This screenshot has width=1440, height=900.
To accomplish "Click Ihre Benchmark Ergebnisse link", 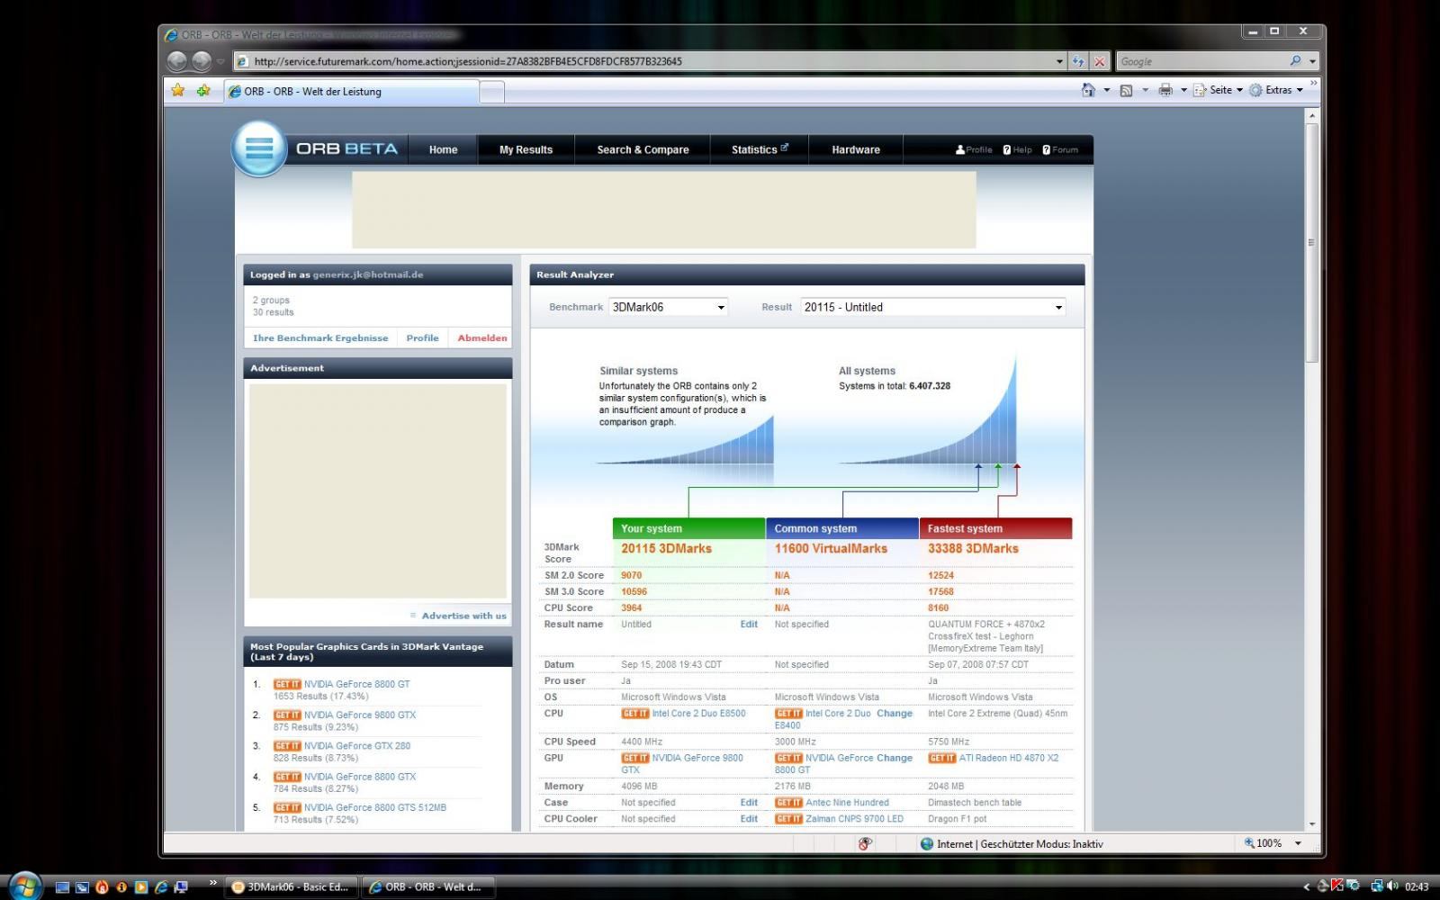I will (x=320, y=337).
